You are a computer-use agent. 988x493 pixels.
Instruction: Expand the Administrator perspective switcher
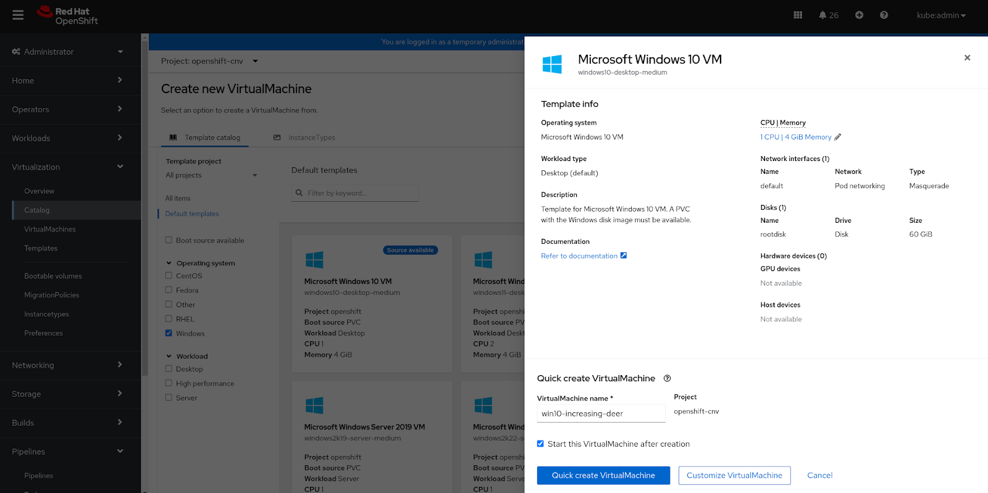(68, 52)
